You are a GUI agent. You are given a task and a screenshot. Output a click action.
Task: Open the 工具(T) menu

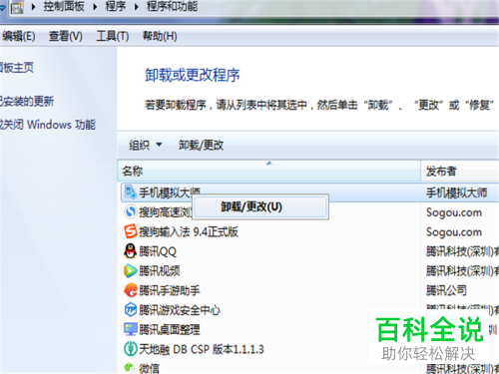[x=113, y=36]
